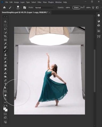Swap foreground and background colors

pos(7,106)
